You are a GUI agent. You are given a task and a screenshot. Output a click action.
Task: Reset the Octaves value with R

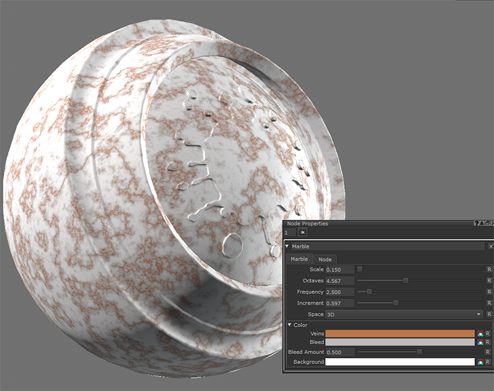point(489,281)
